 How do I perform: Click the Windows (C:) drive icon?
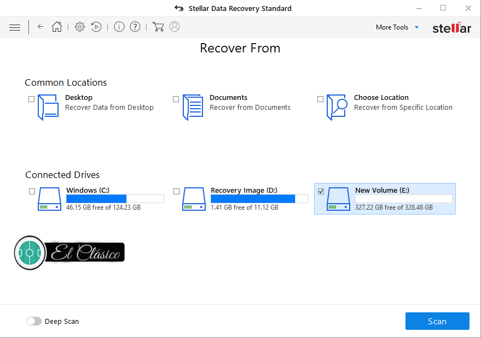(49, 199)
